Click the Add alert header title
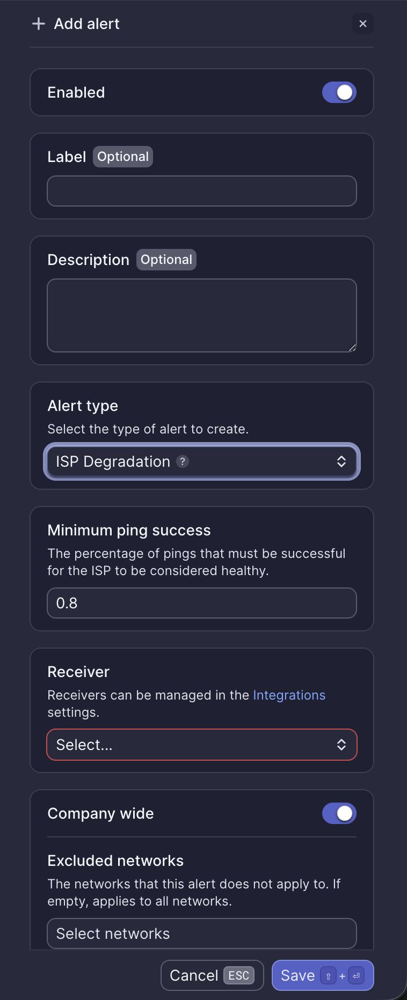This screenshot has width=407, height=1000. click(86, 24)
